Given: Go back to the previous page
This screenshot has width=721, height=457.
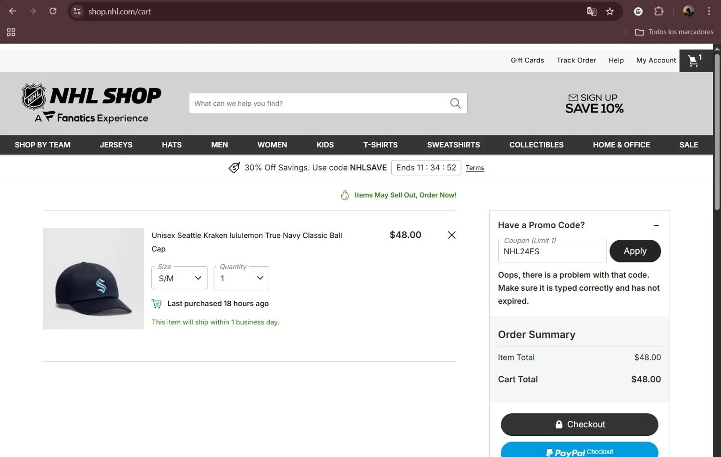Looking at the screenshot, I should point(12,11).
